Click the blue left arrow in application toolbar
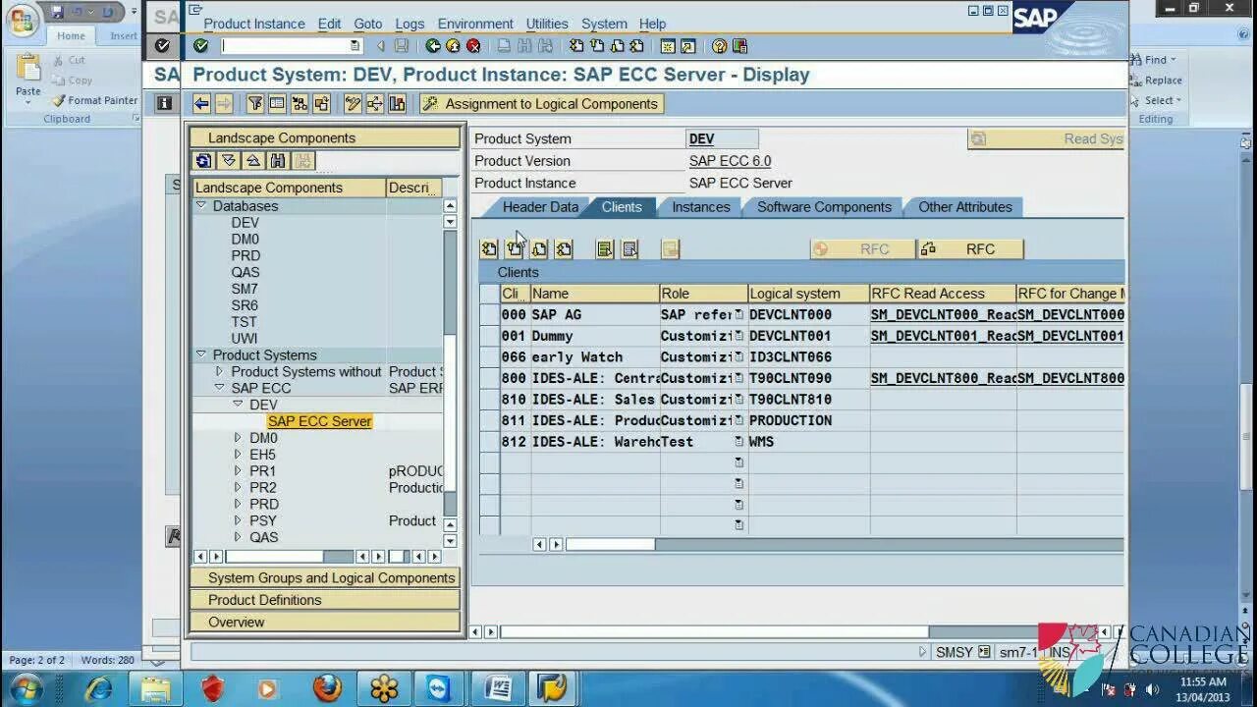The image size is (1257, 707). click(201, 103)
